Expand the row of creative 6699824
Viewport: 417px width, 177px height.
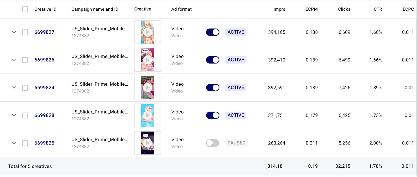tap(14, 88)
